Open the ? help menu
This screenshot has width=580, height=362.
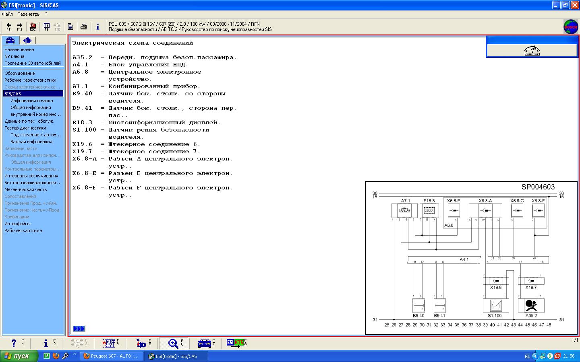[46, 14]
